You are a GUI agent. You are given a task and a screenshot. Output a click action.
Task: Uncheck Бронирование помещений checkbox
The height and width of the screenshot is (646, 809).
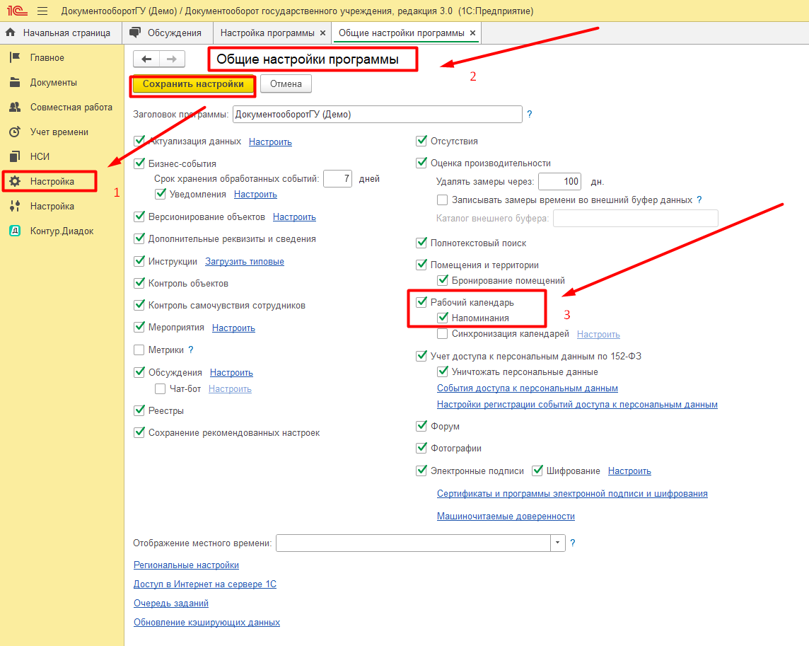(x=442, y=280)
